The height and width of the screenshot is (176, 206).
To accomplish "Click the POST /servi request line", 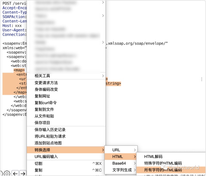I will (x=15, y=3).
